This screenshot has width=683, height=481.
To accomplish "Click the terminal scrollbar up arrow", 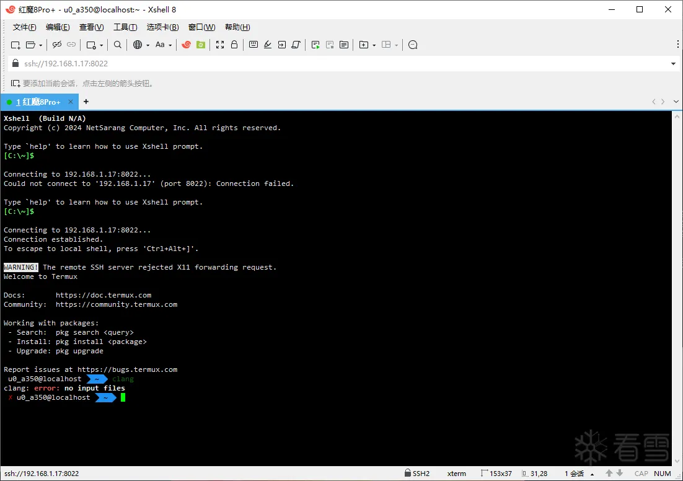I will [x=677, y=117].
